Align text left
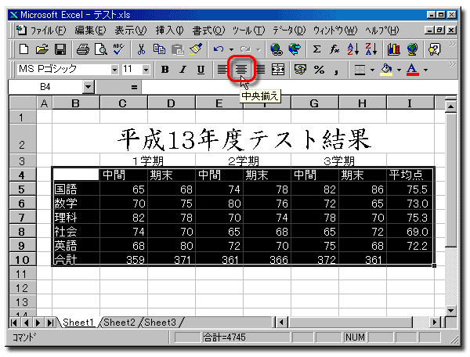470x357 pixels. pos(222,70)
